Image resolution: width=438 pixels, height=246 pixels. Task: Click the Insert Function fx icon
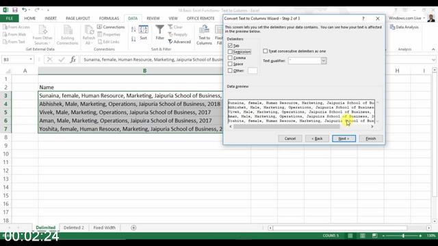point(73,59)
